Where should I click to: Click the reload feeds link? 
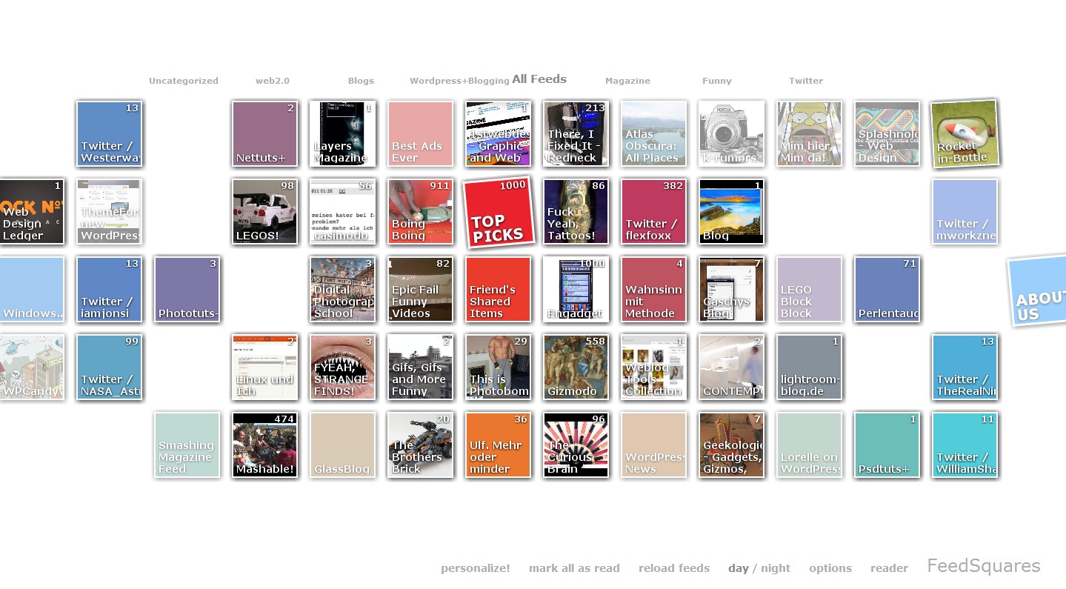(x=674, y=568)
